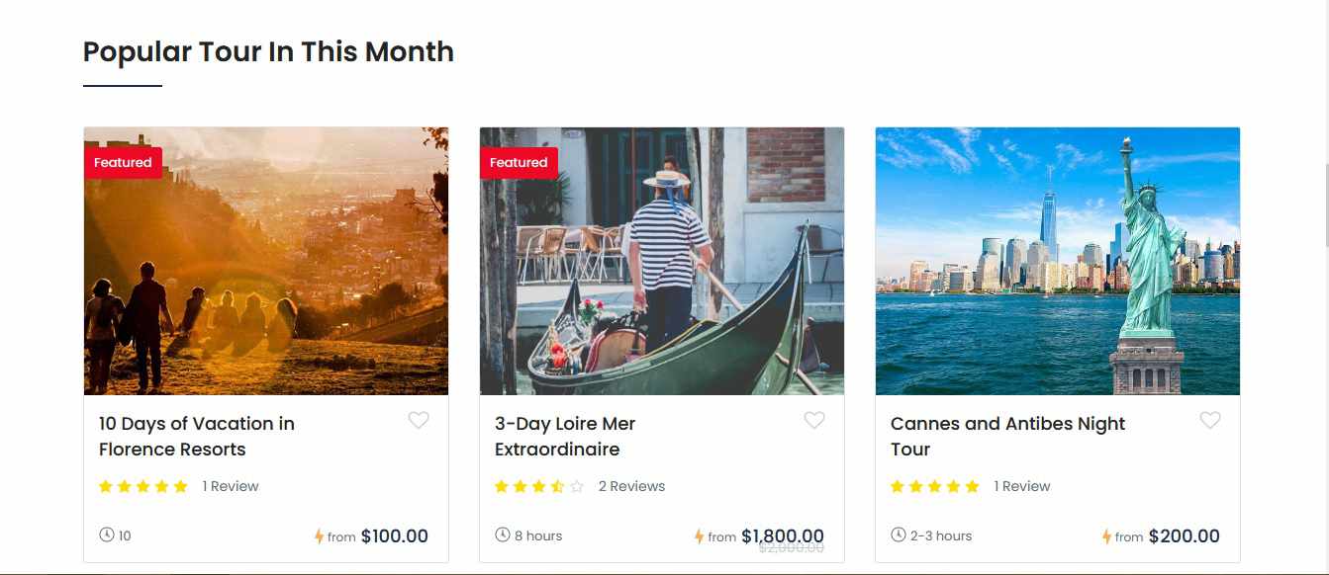This screenshot has height=575, width=1329.
Task: Open the Statue of Liberty tour image
Action: [1057, 261]
